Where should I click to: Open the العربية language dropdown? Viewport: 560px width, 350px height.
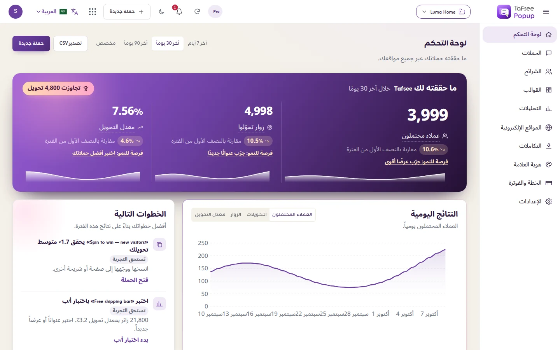(51, 12)
